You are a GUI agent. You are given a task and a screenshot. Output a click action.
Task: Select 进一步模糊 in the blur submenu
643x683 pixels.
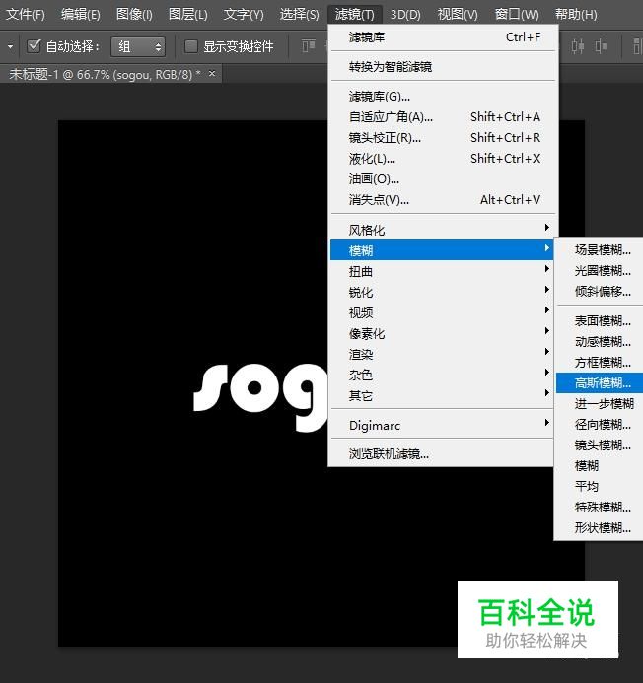coord(600,404)
